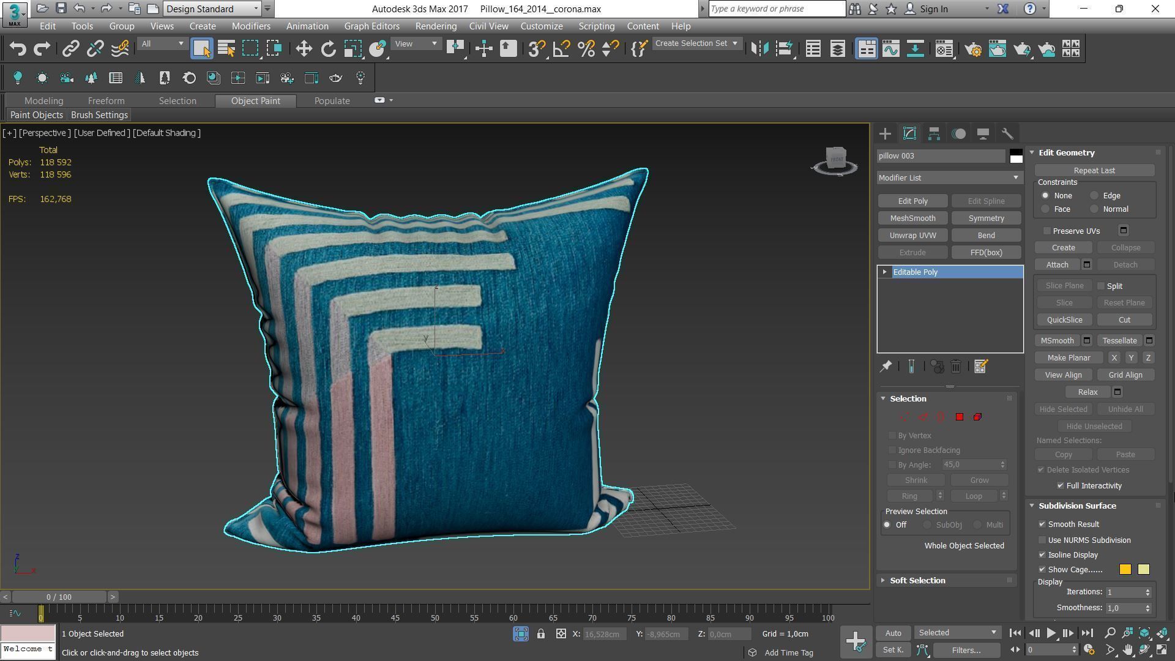Click the Repeat Last button

point(1094,171)
